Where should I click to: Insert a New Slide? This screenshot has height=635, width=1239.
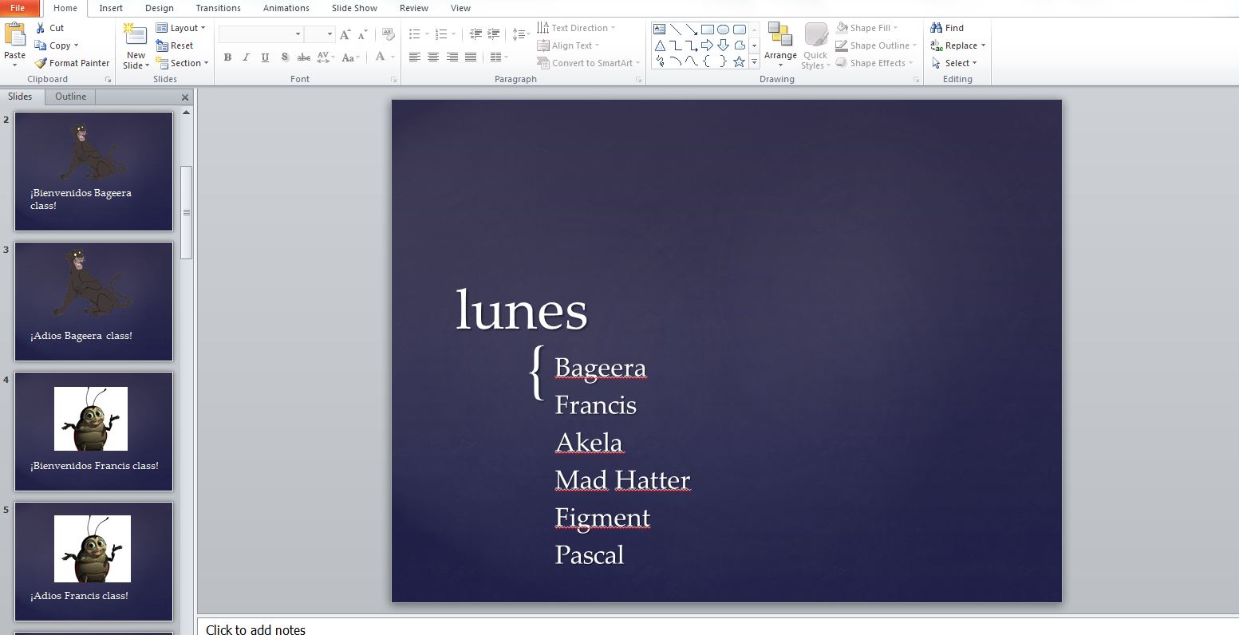tap(136, 36)
